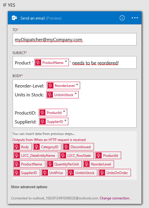The width and height of the screenshot is (149, 208).
Task: Click inside the SUBJECT field text
Action: point(75,62)
